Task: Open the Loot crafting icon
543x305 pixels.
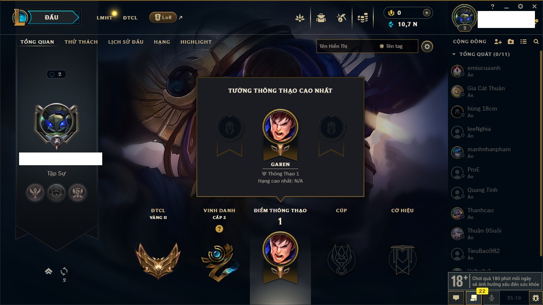Action: pos(341,18)
